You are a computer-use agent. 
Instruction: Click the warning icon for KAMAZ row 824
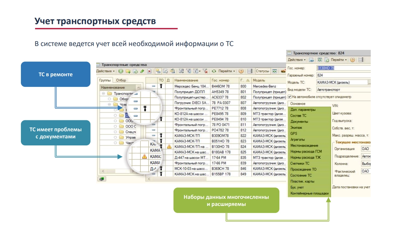tap(169, 146)
